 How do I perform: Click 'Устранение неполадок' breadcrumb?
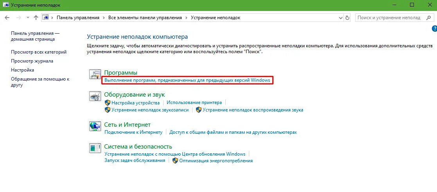(216, 18)
